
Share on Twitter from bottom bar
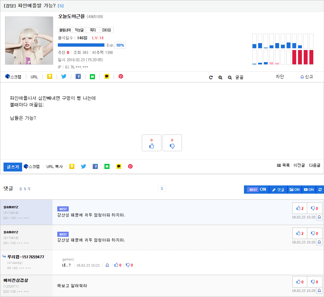(x=84, y=166)
